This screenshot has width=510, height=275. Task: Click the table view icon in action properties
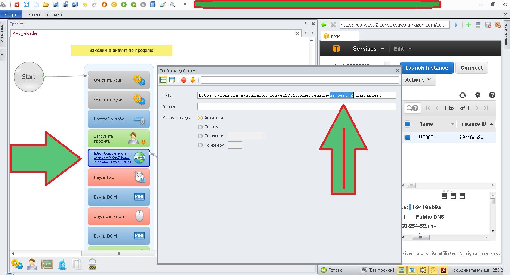[x=163, y=80]
